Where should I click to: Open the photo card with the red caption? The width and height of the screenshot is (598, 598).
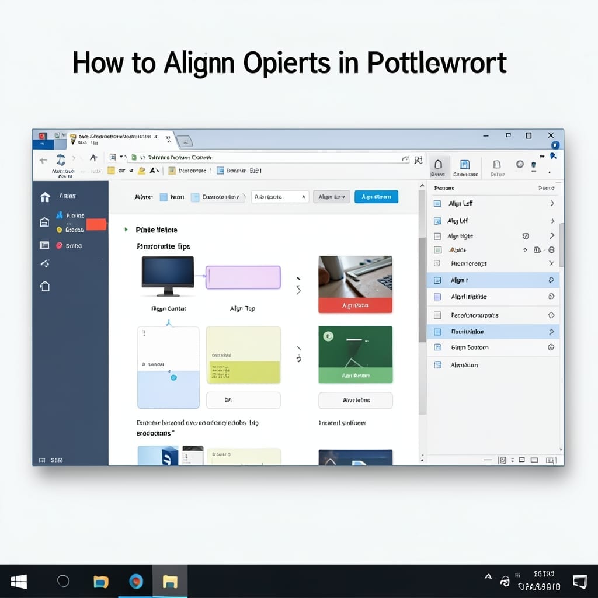[356, 284]
